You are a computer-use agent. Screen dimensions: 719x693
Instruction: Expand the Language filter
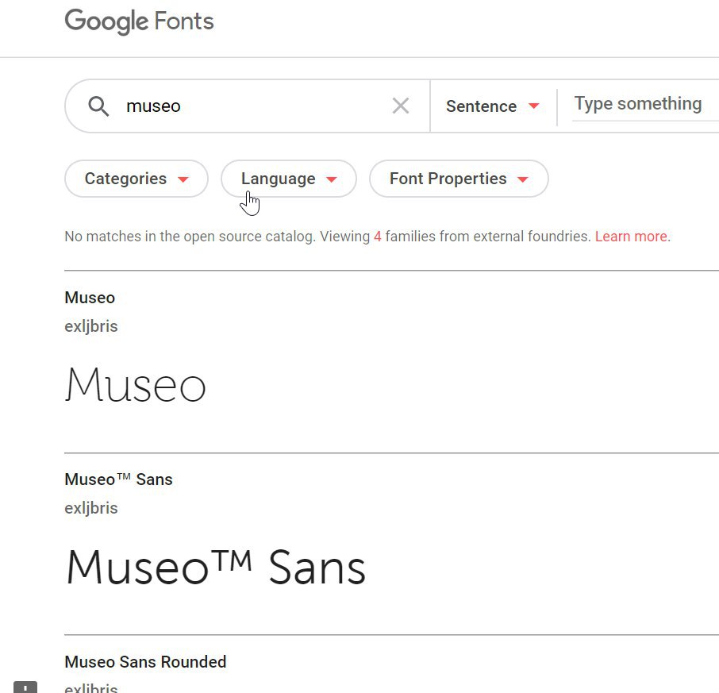[289, 179]
